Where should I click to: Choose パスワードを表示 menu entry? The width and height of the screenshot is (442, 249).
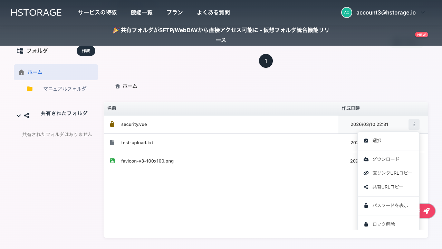click(388, 205)
